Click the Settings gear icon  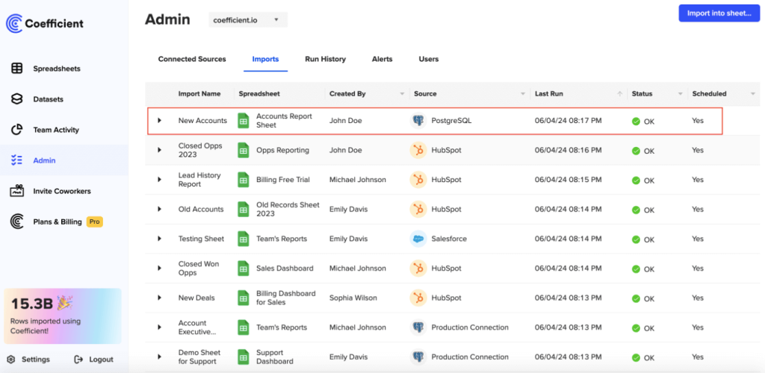pos(11,360)
